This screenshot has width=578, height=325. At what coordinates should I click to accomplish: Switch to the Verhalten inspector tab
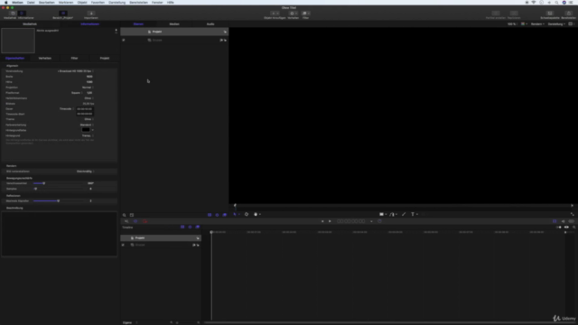point(45,58)
